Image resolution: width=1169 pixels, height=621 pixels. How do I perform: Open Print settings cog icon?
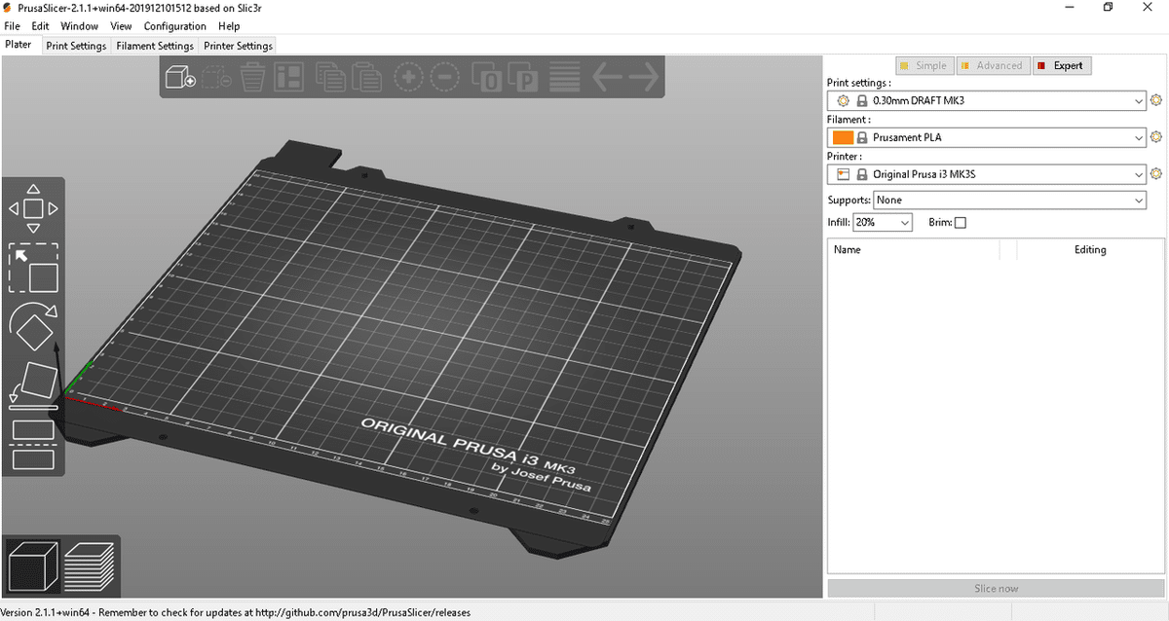click(x=1157, y=100)
